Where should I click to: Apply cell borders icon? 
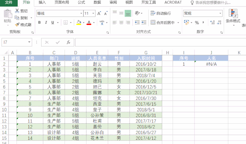[x=66, y=23]
